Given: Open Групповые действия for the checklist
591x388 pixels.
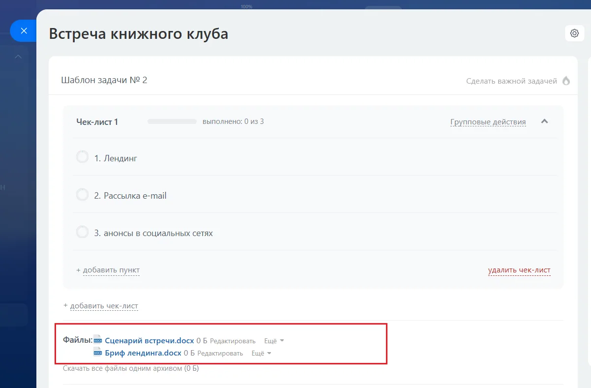Looking at the screenshot, I should (488, 122).
